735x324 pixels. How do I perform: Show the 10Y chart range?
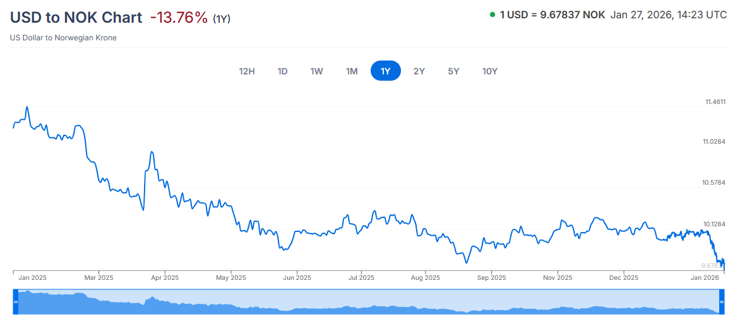[x=490, y=71]
